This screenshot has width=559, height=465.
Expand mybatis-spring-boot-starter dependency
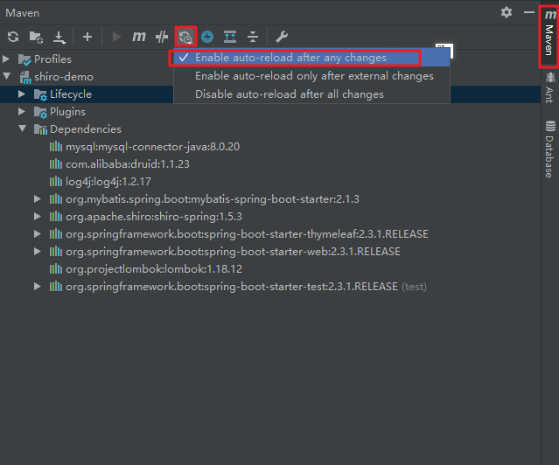point(38,198)
